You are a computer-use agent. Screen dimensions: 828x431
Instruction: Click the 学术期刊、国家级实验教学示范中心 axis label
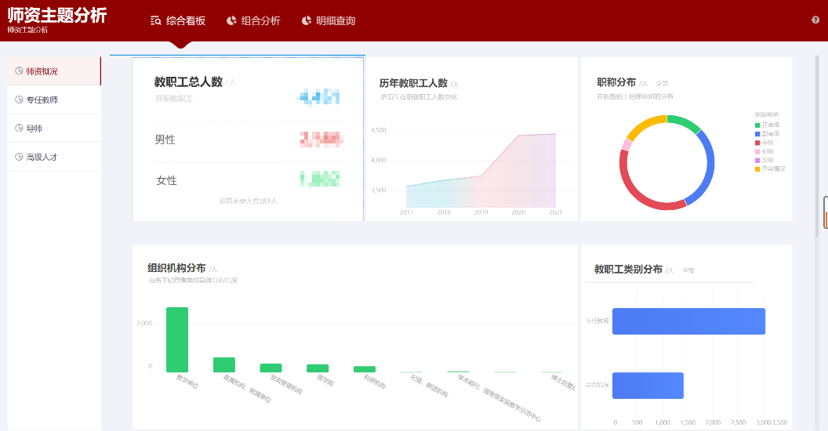click(499, 398)
